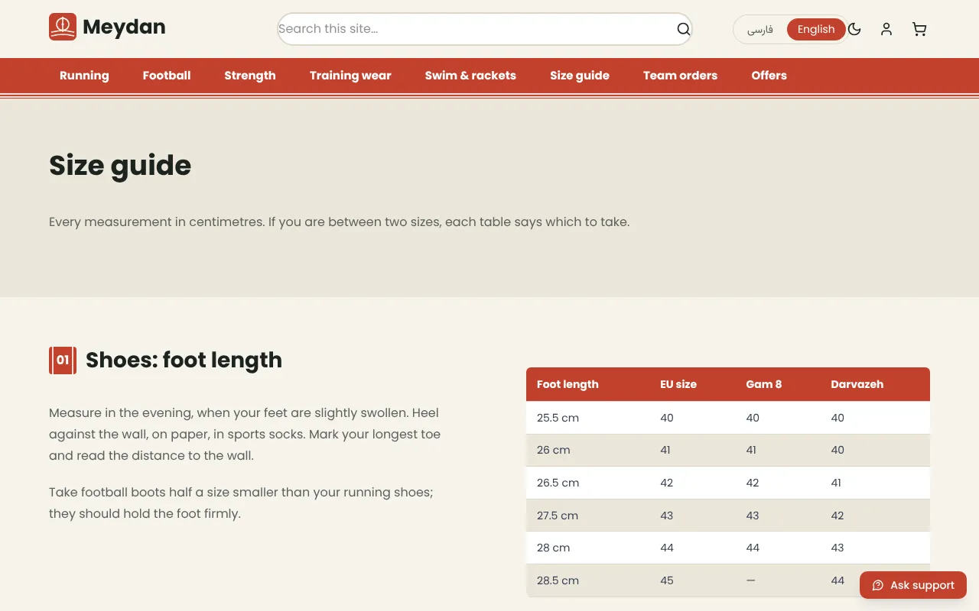Open the user account icon
This screenshot has width=979, height=611.
tap(886, 29)
